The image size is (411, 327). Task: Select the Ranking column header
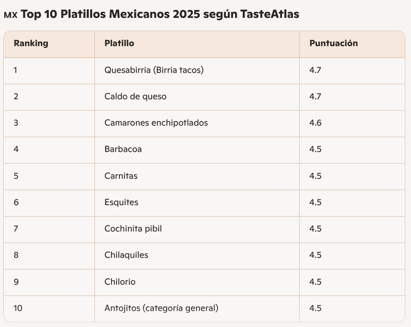point(31,43)
